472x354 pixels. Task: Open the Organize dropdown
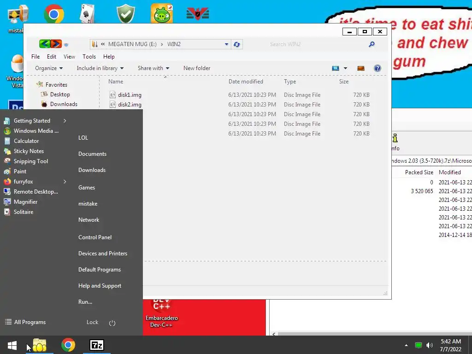click(49, 68)
